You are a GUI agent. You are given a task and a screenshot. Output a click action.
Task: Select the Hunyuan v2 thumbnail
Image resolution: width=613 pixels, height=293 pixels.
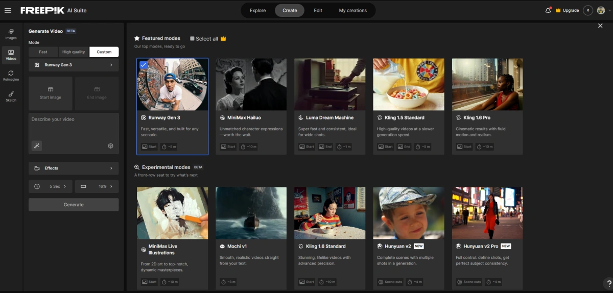point(408,213)
